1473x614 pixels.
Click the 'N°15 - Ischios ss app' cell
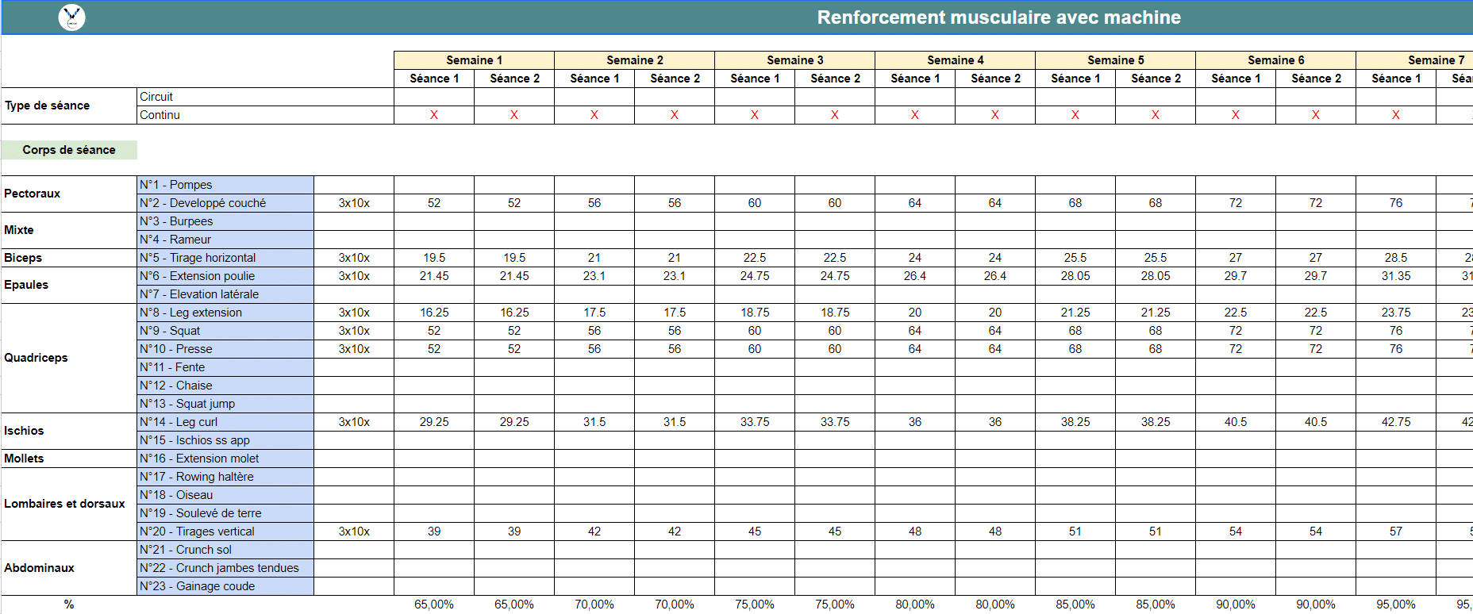225,440
